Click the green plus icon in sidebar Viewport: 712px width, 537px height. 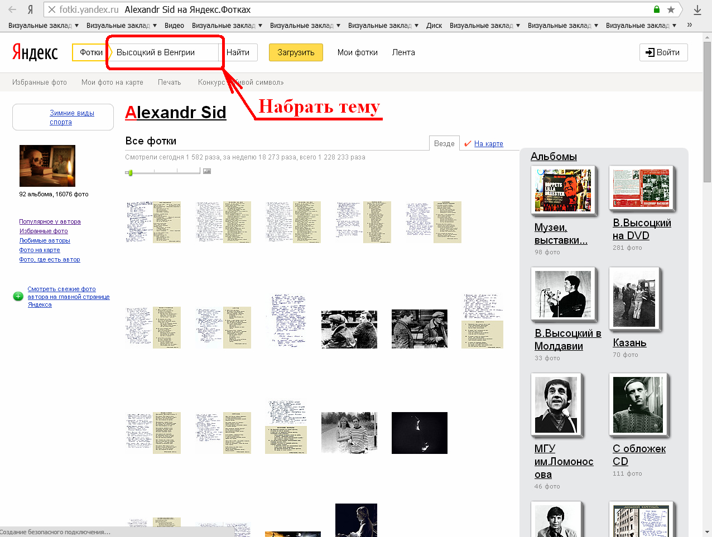coord(18,296)
